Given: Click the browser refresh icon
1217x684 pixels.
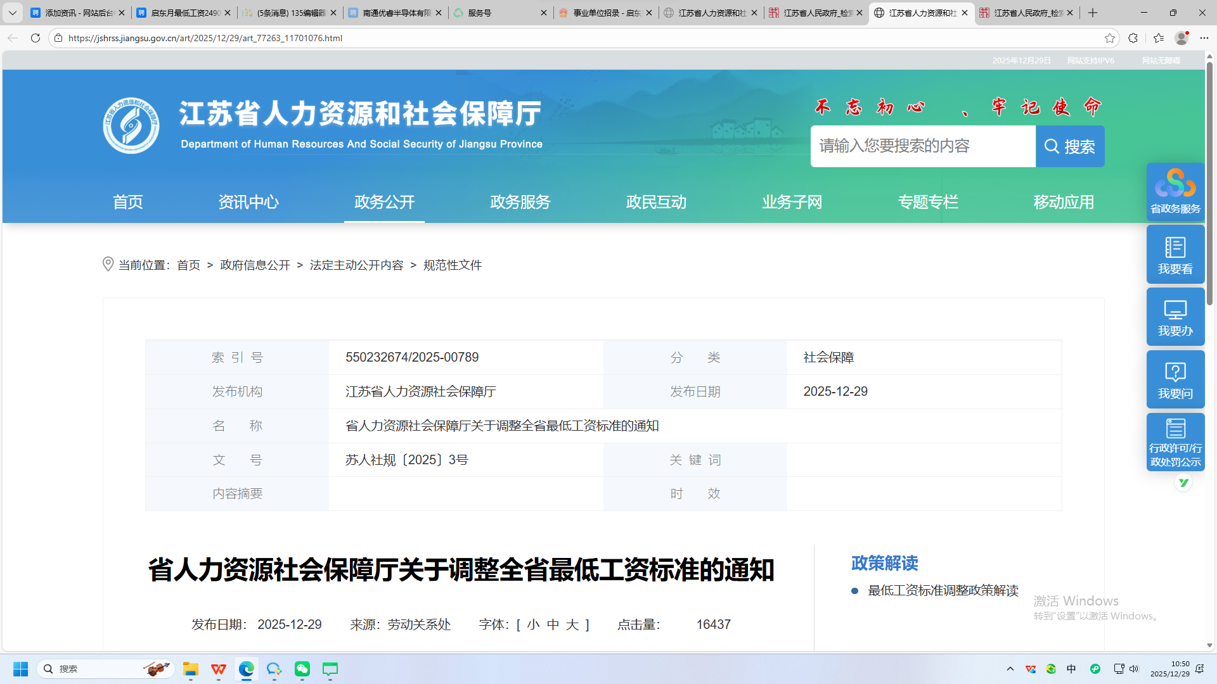Looking at the screenshot, I should tap(35, 38).
